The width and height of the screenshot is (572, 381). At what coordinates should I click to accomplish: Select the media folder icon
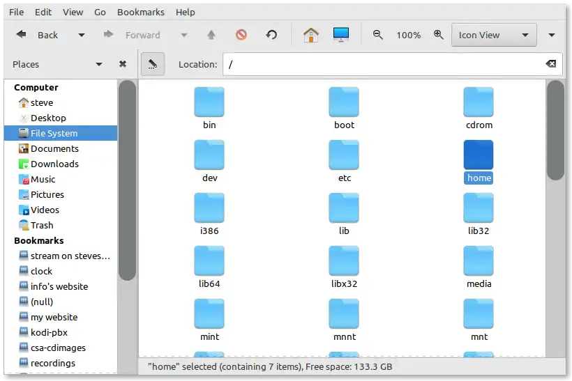tap(479, 261)
